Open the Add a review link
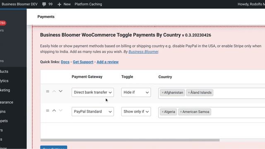Screen dimensions: 265x149 [108, 62]
